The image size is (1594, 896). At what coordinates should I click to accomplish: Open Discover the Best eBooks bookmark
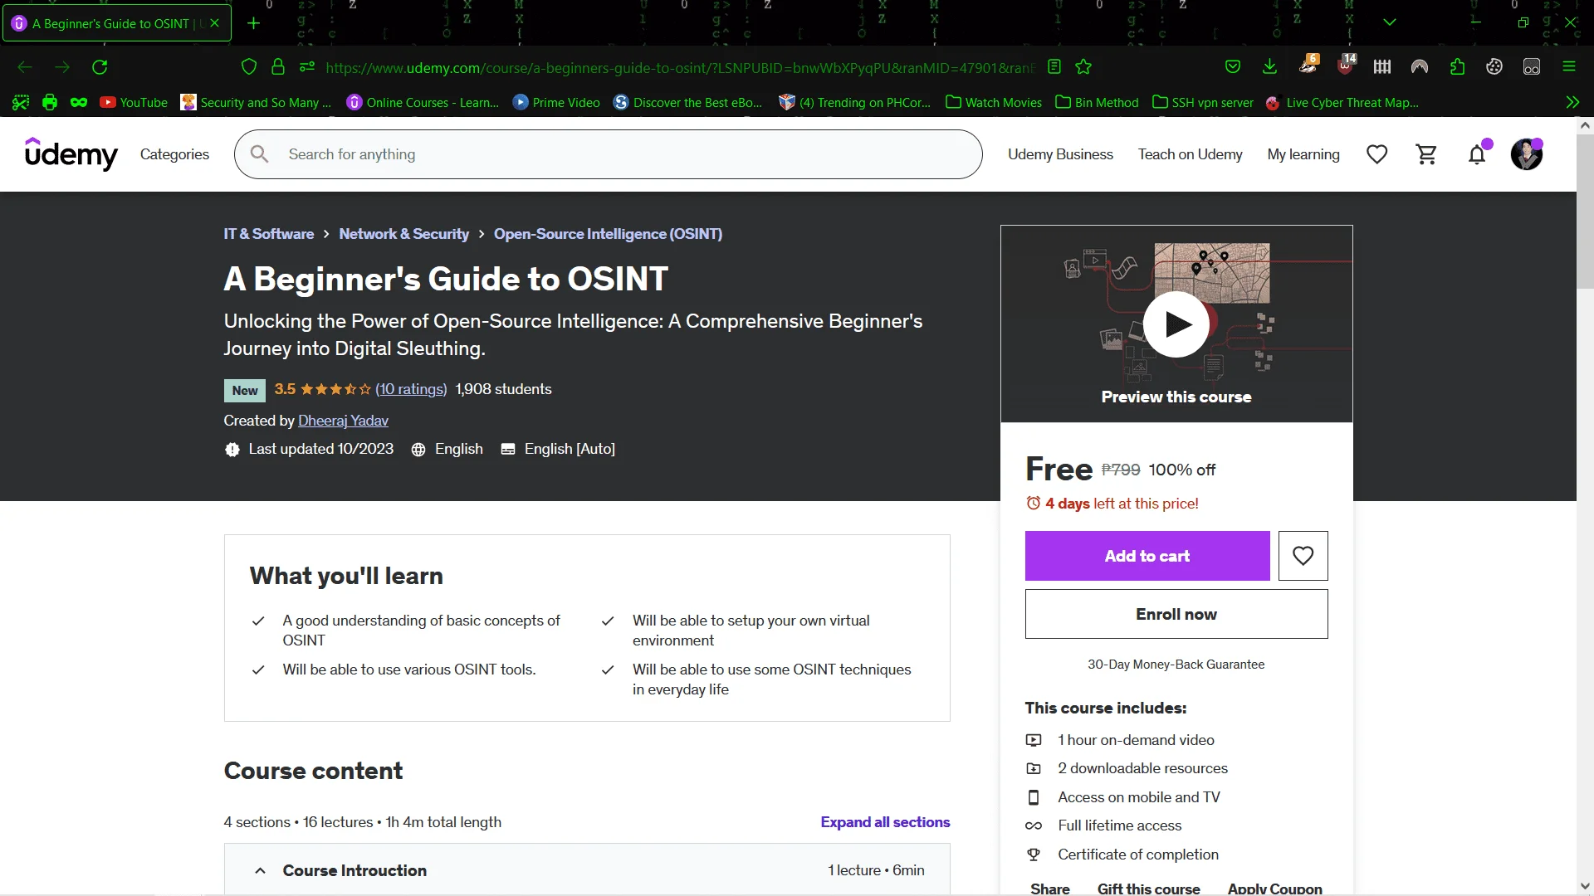click(x=687, y=103)
